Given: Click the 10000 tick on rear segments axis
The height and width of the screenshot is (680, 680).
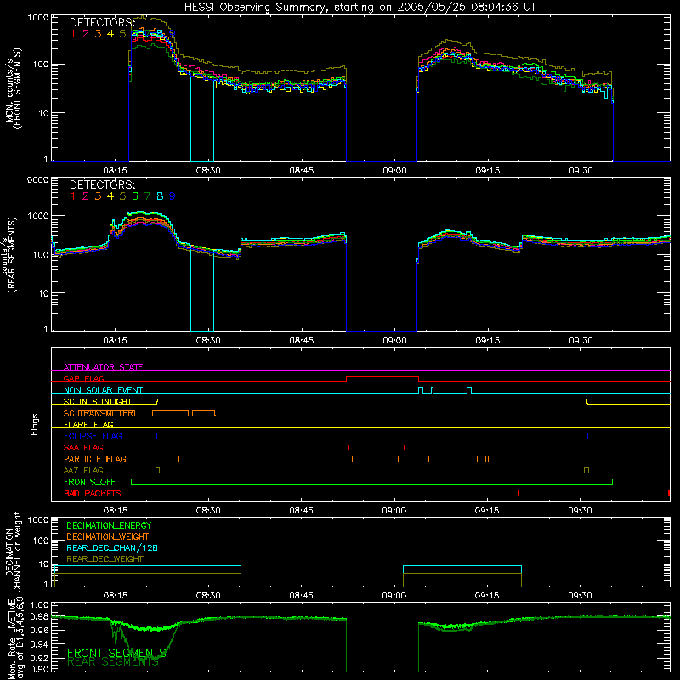Looking at the screenshot, I should coord(36,180).
